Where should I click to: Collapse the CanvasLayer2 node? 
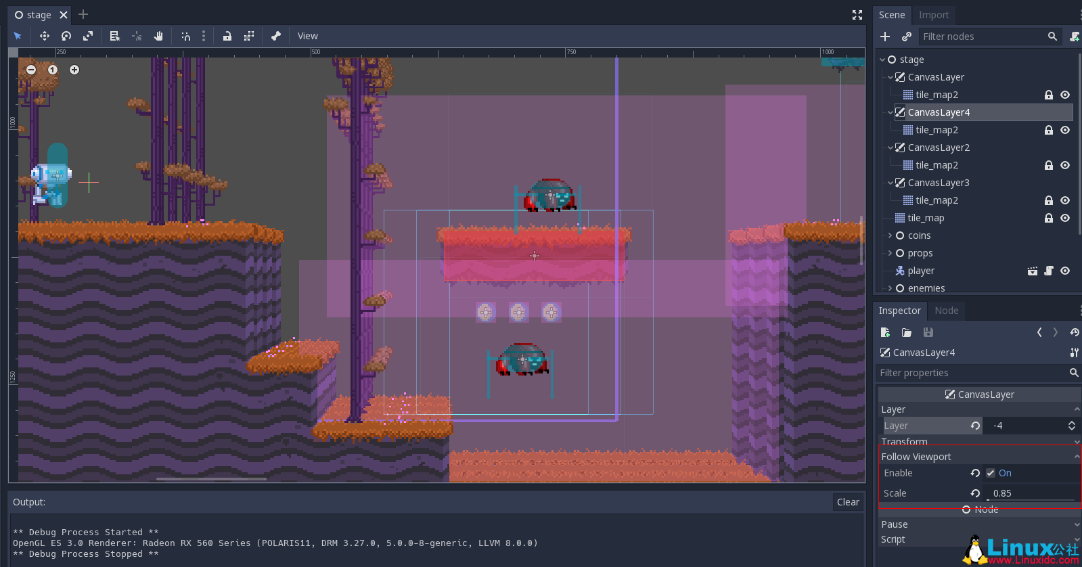[x=891, y=148]
